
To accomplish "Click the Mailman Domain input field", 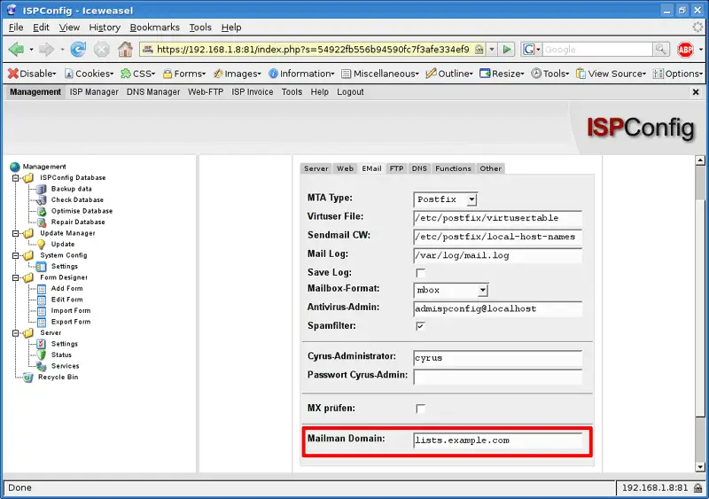I will point(498,441).
